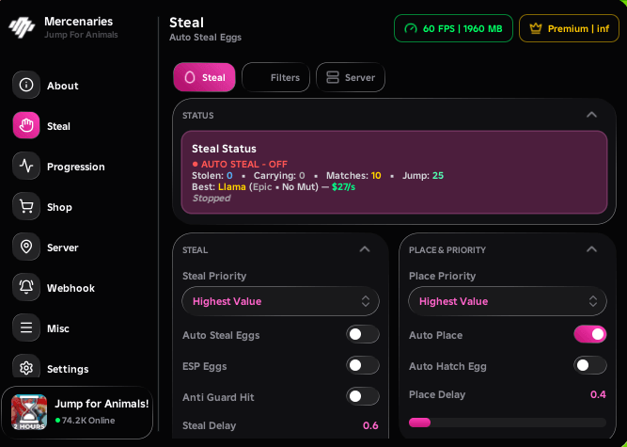
Task: Click the Stopped status text
Action: click(212, 198)
